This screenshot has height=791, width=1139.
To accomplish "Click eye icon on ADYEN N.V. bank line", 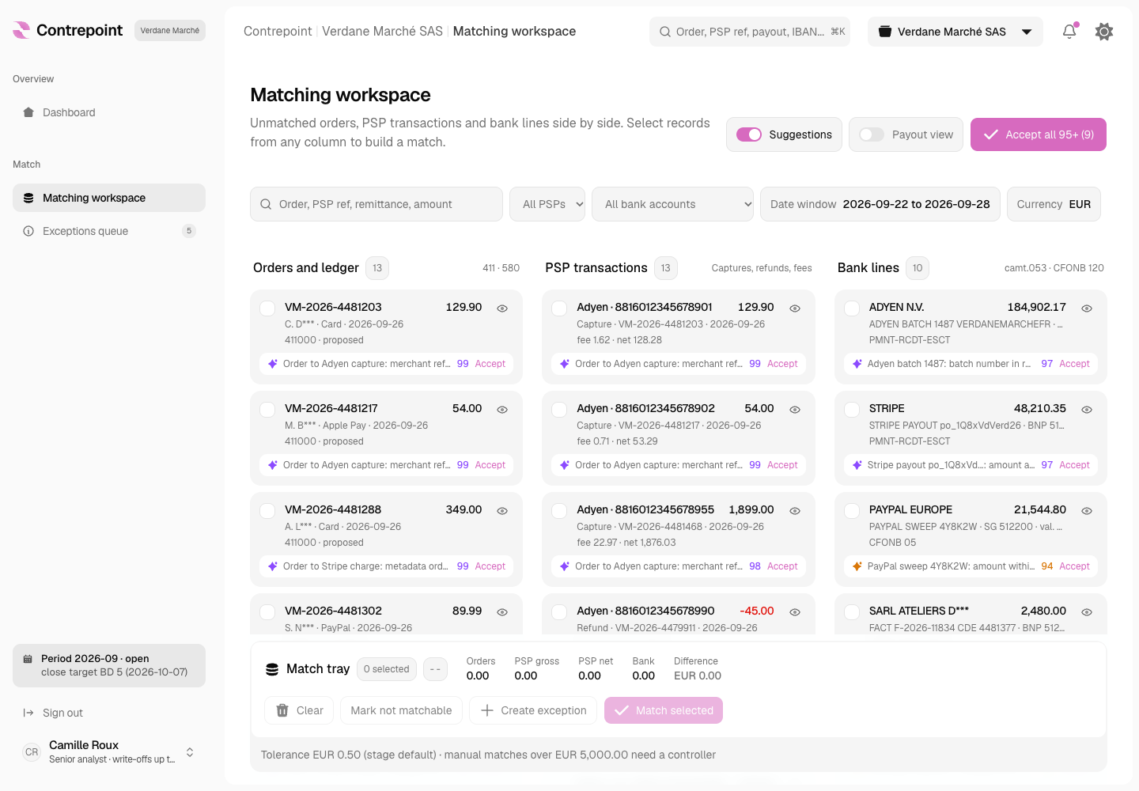I will [x=1087, y=308].
